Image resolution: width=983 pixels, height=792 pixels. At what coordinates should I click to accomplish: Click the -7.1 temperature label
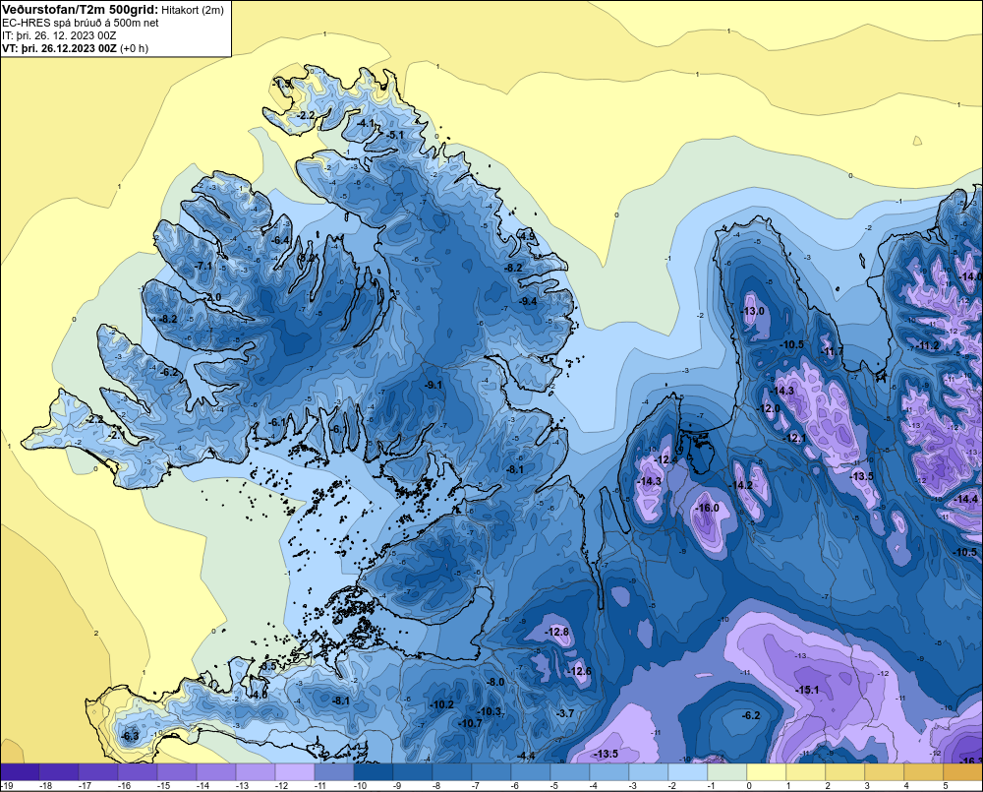click(x=203, y=266)
